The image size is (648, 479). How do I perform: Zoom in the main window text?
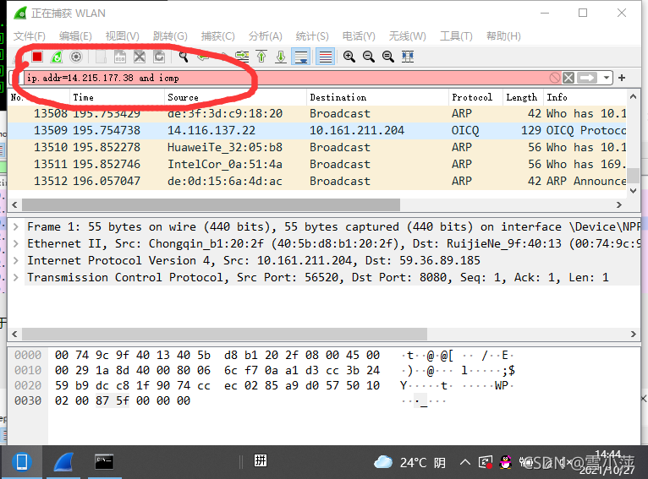coord(349,57)
